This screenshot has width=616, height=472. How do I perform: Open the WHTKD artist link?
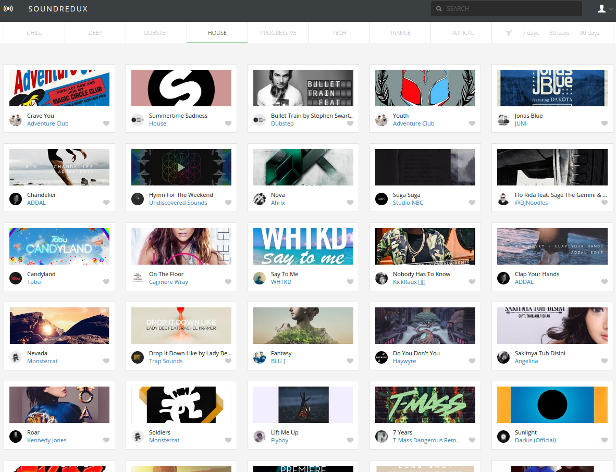[x=281, y=282]
